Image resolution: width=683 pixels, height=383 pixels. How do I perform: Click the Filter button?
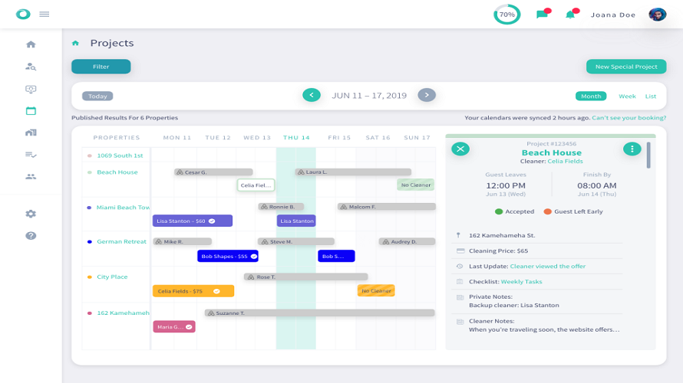(x=101, y=67)
